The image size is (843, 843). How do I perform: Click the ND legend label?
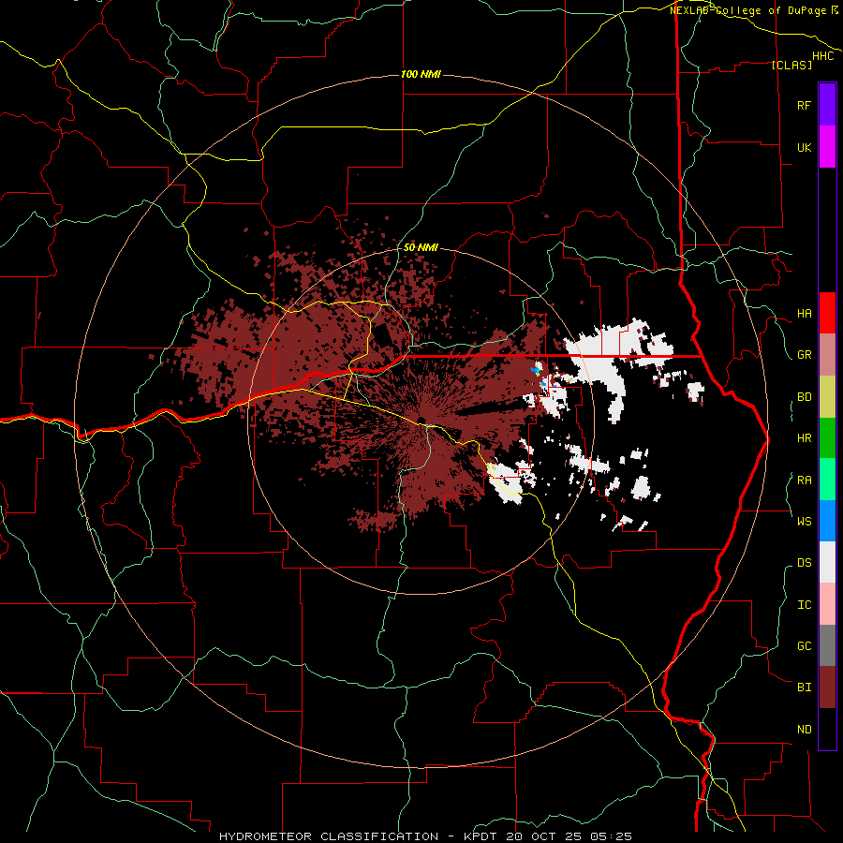804,729
